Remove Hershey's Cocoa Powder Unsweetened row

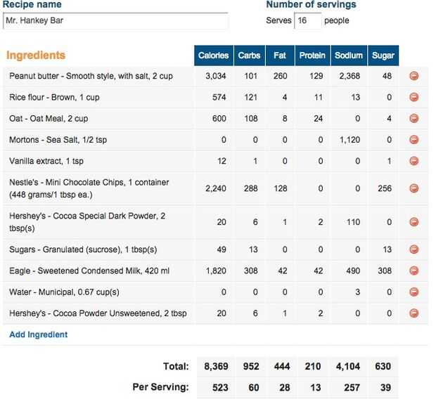(x=413, y=313)
